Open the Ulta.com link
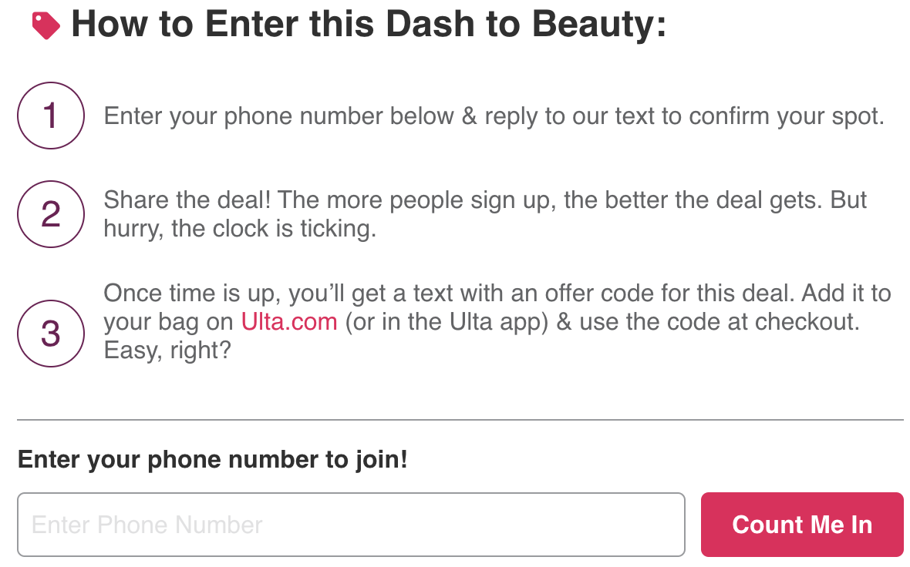Image resolution: width=910 pixels, height=567 pixels. tap(289, 321)
